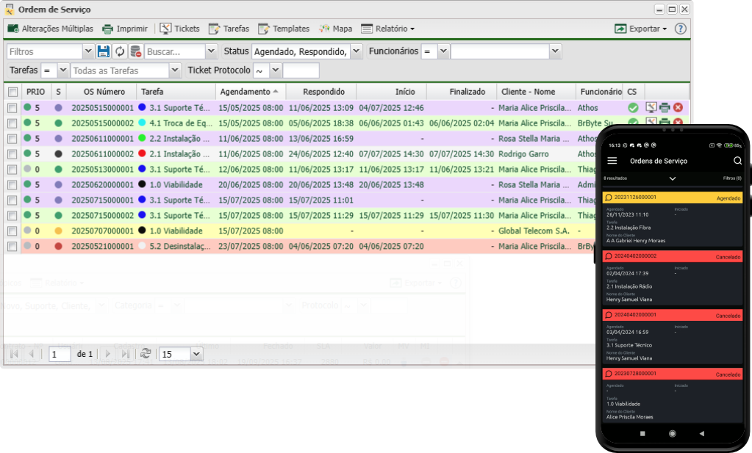
Task: Click the print icon in first row
Action: pyautogui.click(x=665, y=107)
